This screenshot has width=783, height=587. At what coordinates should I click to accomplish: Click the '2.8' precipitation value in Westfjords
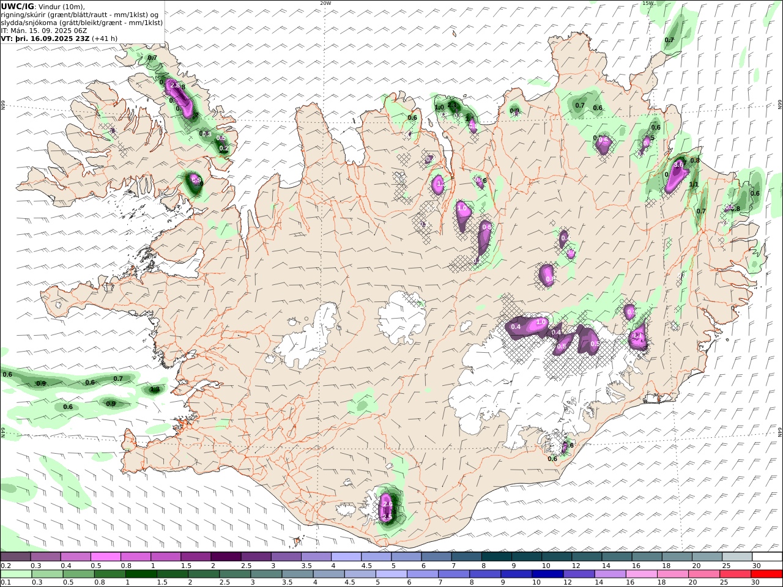[175, 86]
